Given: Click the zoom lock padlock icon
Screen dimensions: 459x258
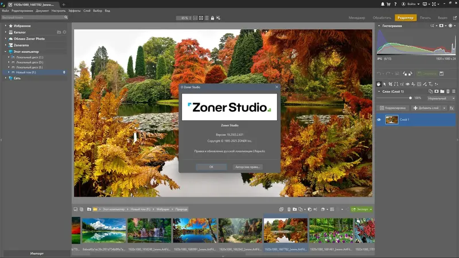Looking at the screenshot, I should 212,18.
